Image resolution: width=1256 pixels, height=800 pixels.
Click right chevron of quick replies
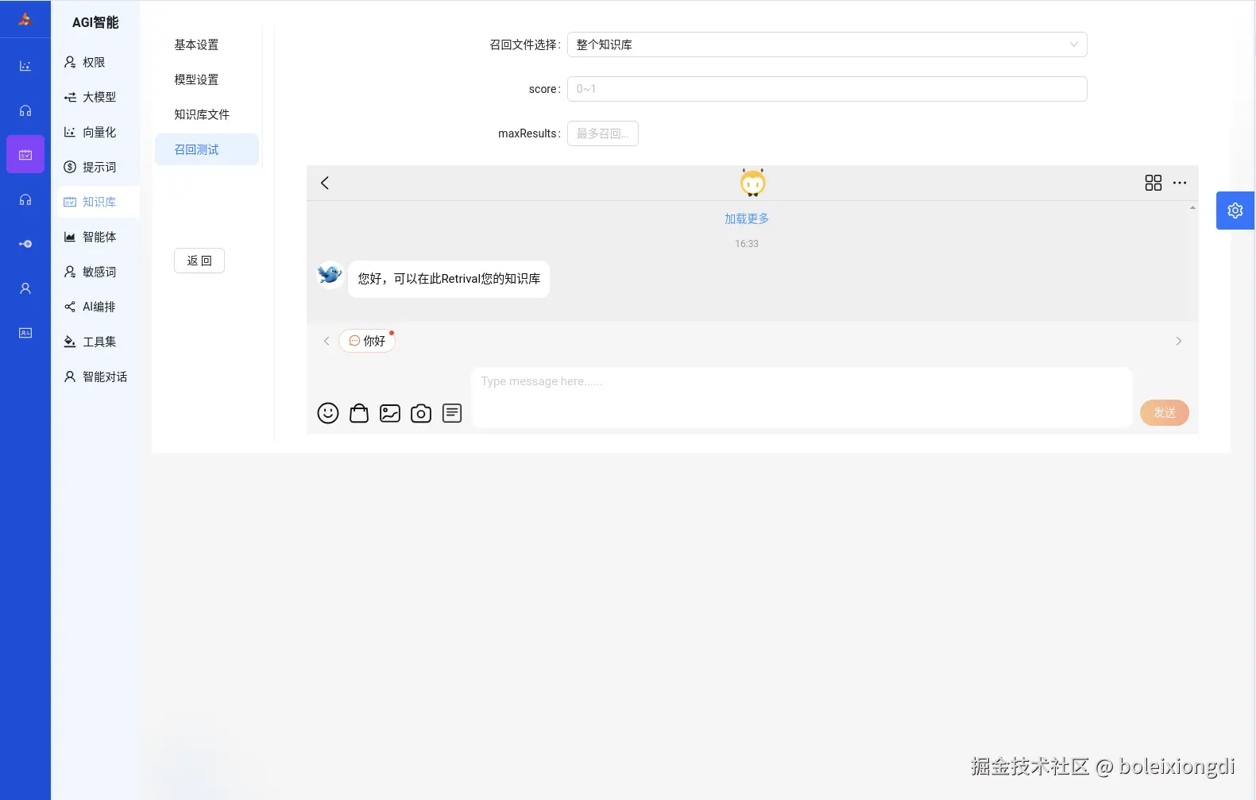(1179, 341)
